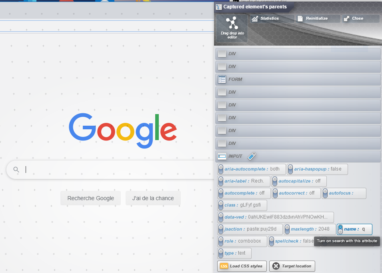Click the 'gLFyf gsfi' class value text
Screen dimensions: 382x273
tap(250, 205)
